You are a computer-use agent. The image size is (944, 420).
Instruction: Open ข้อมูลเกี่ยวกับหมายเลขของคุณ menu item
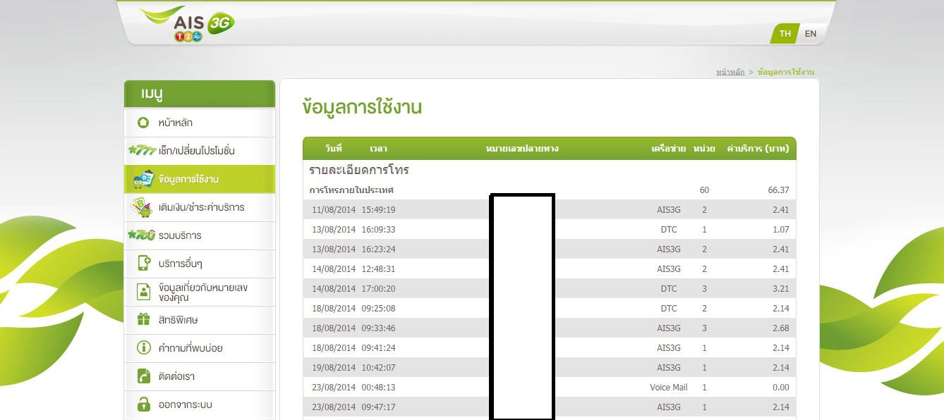(x=200, y=292)
